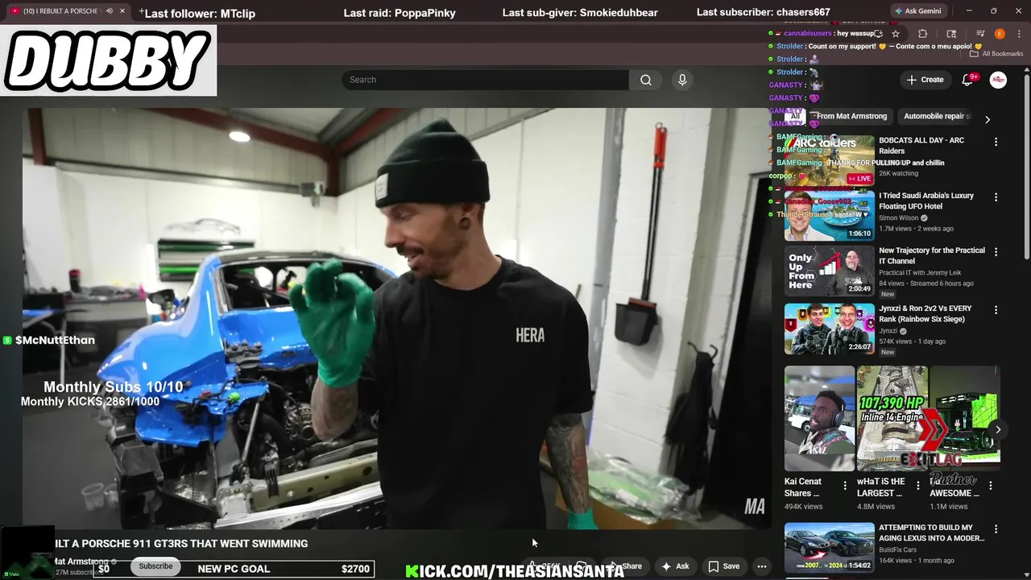Click the main video player
Image resolution: width=1031 pixels, height=580 pixels.
tap(397, 318)
